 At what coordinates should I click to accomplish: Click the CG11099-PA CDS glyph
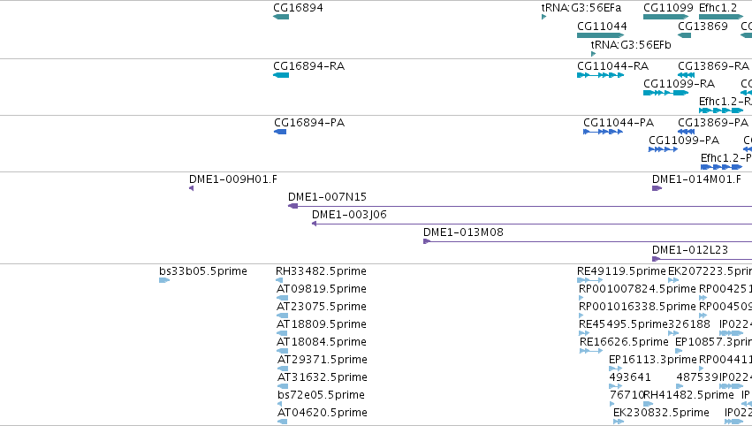pos(663,149)
